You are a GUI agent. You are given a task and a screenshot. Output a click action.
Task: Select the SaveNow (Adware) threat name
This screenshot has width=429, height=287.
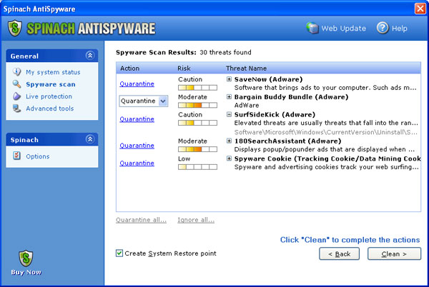coord(268,79)
